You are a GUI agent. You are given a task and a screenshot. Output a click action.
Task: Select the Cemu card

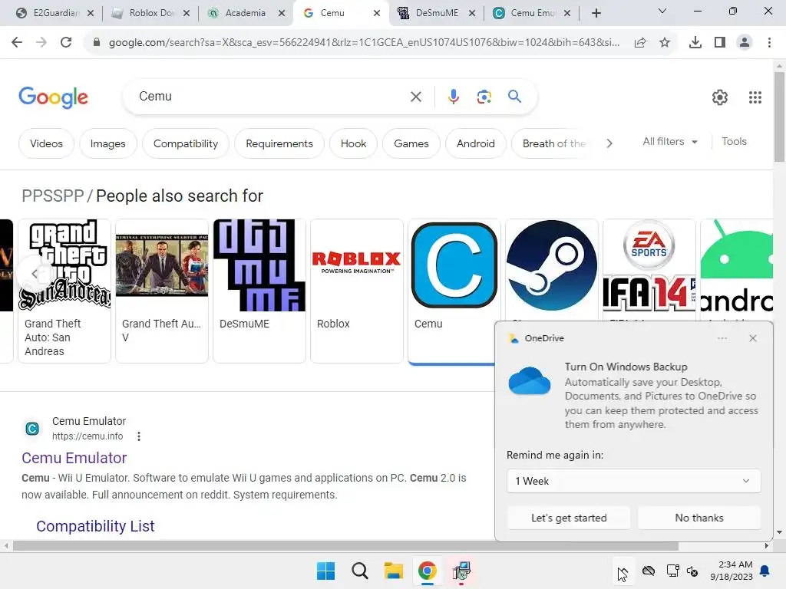point(454,291)
